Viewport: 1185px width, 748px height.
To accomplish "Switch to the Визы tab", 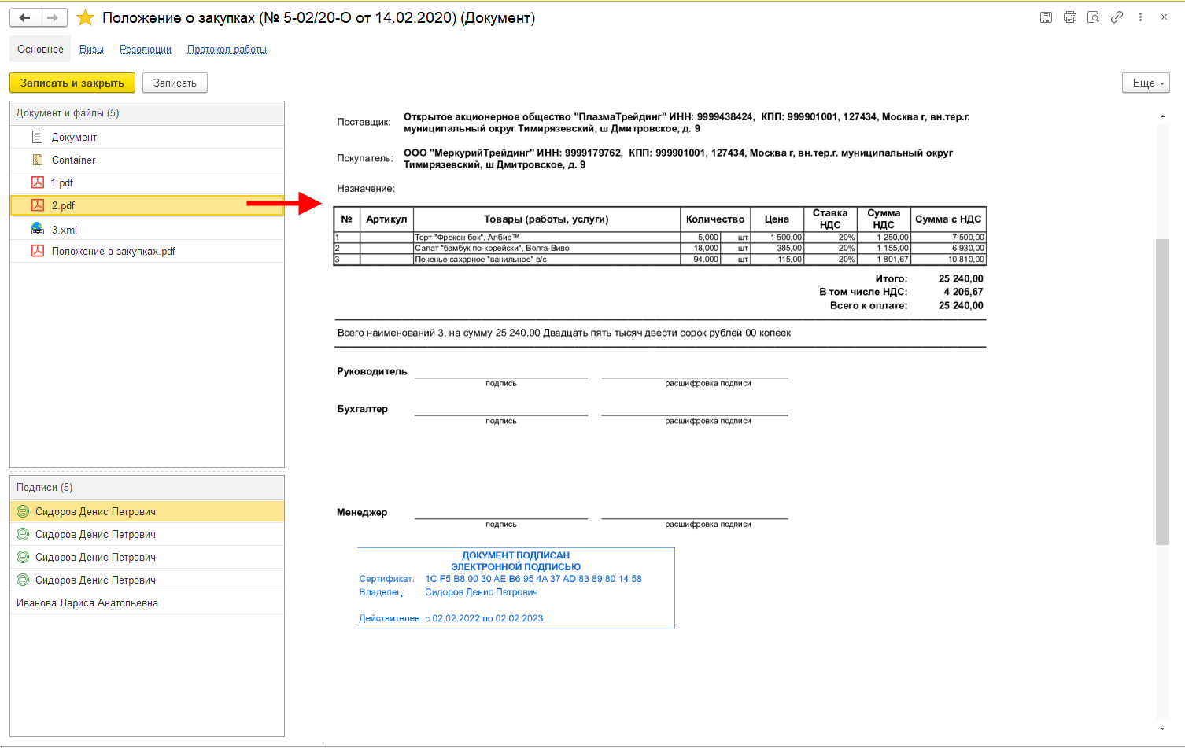I will coord(91,49).
